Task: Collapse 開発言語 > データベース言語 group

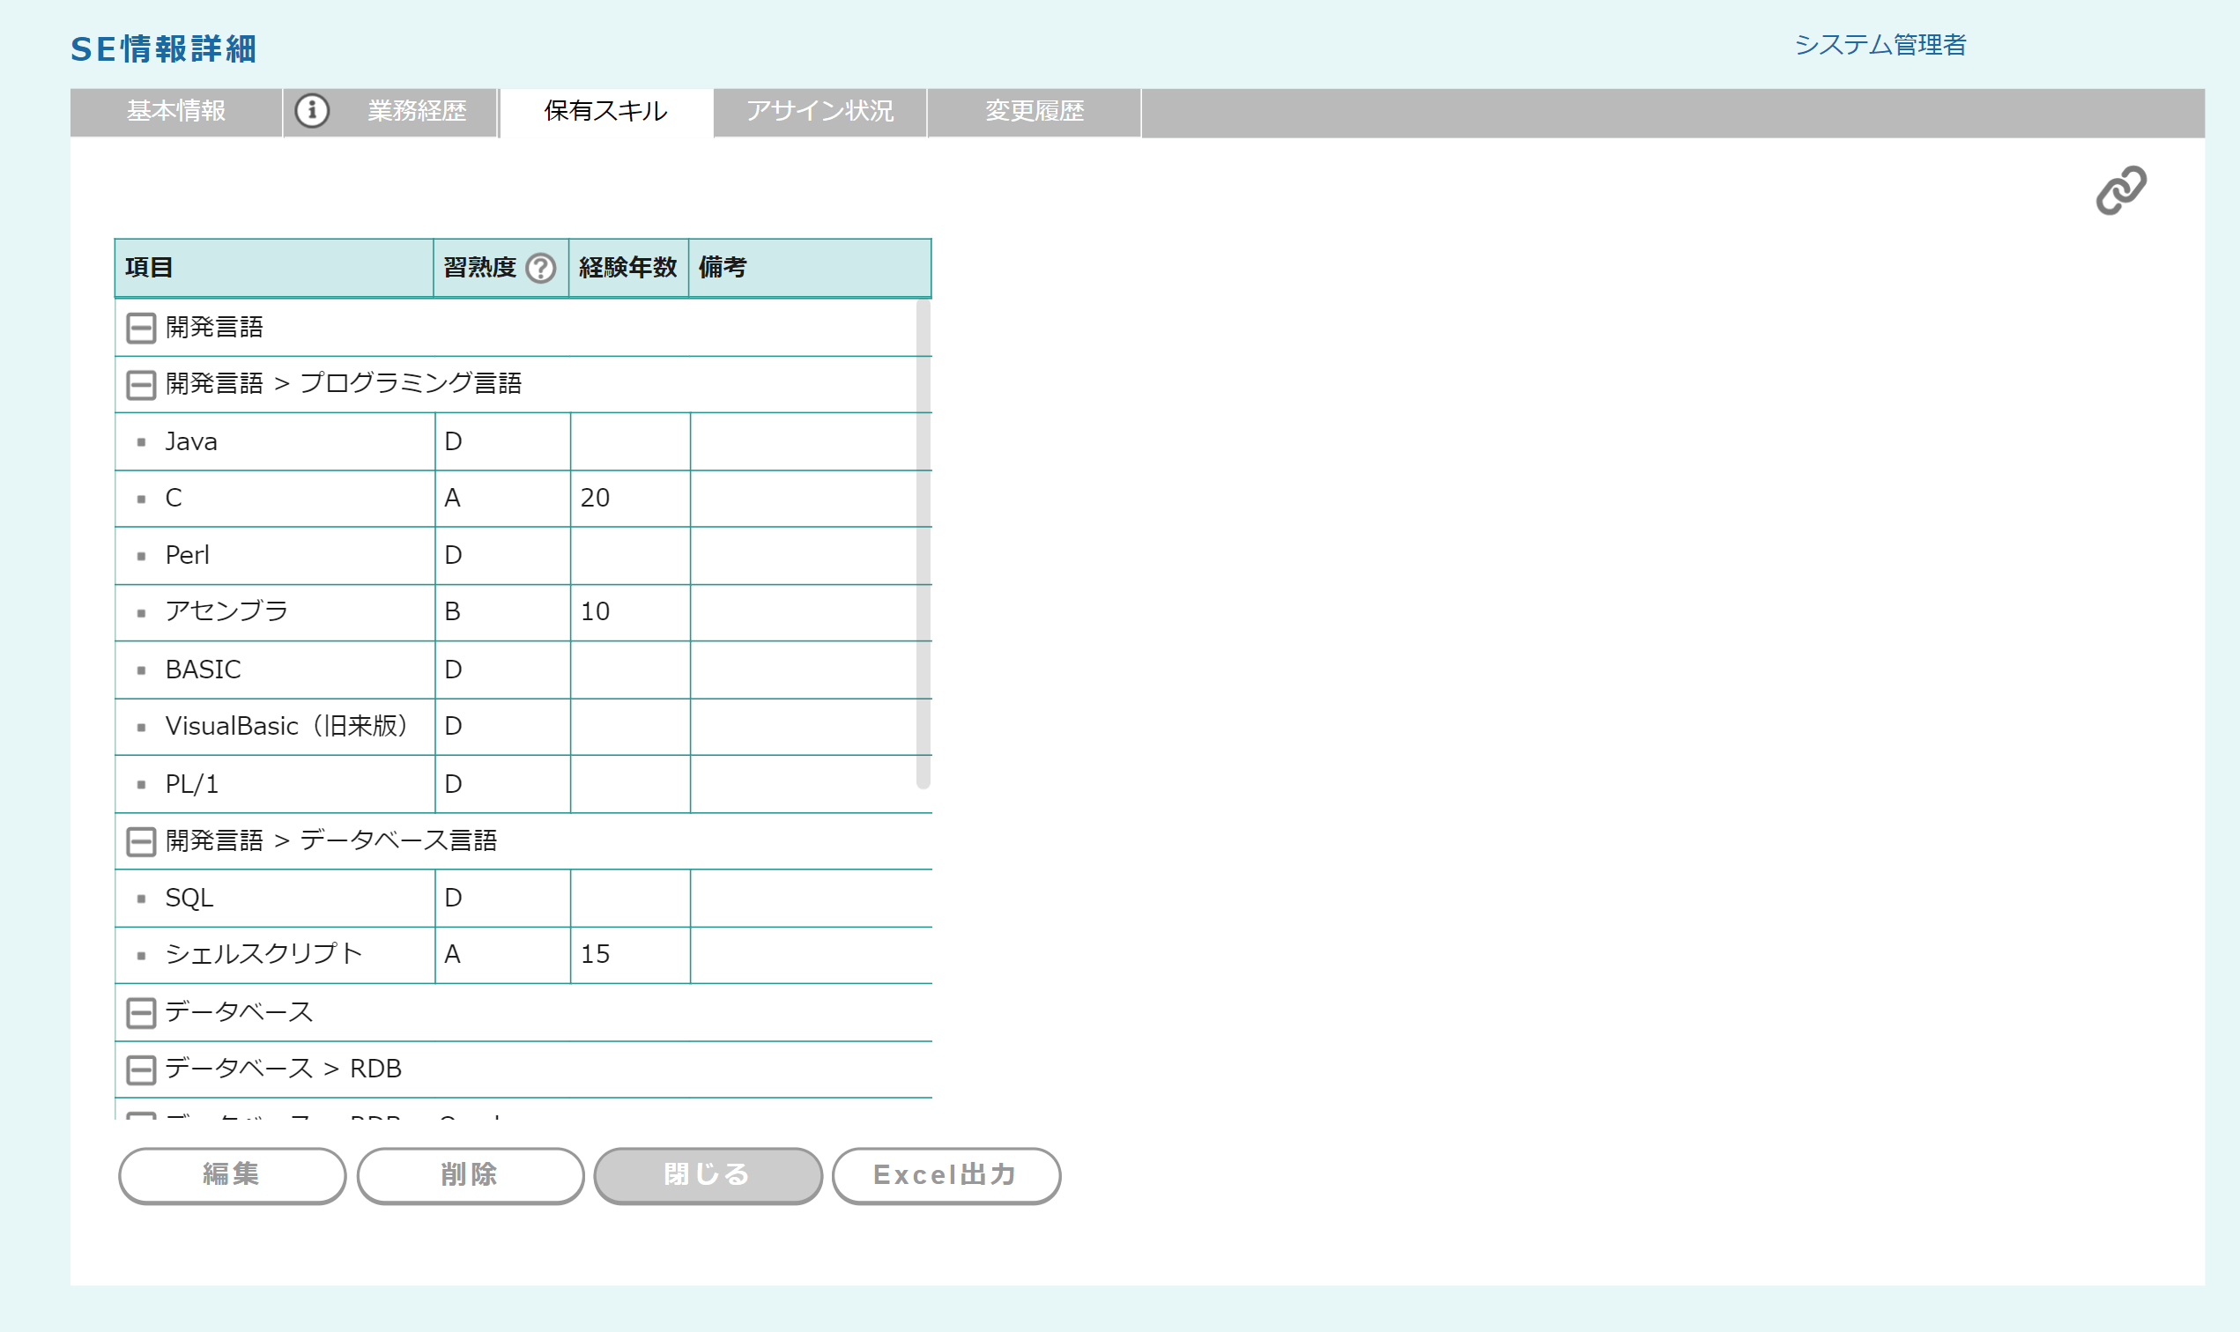Action: pyautogui.click(x=141, y=841)
